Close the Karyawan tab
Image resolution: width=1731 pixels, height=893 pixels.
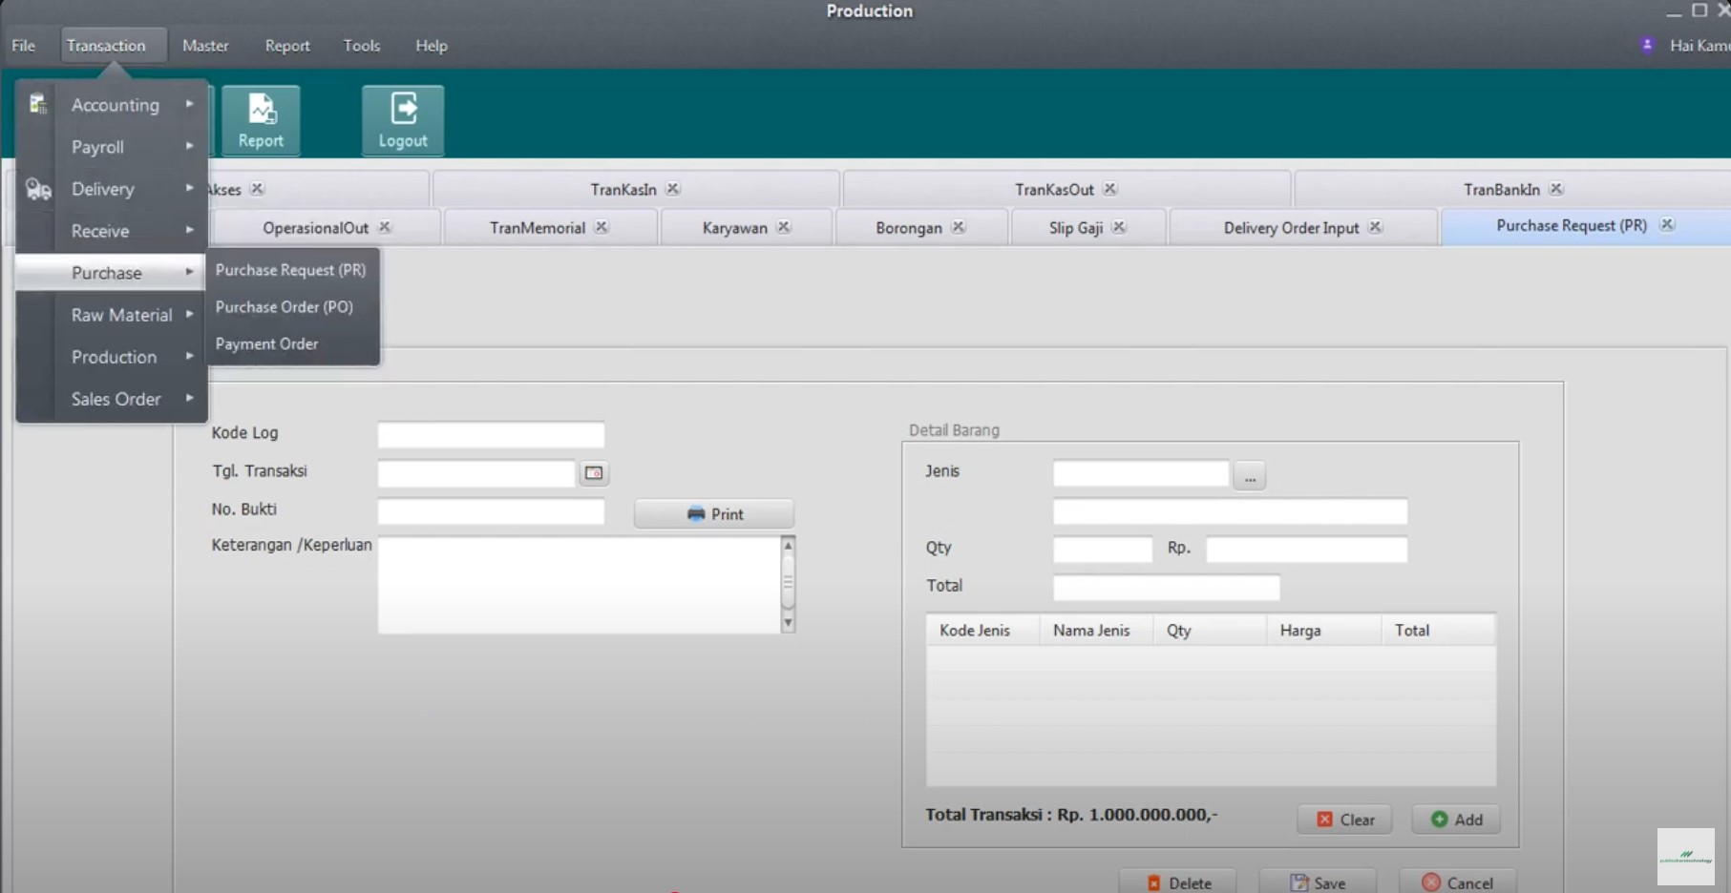pyautogui.click(x=784, y=227)
